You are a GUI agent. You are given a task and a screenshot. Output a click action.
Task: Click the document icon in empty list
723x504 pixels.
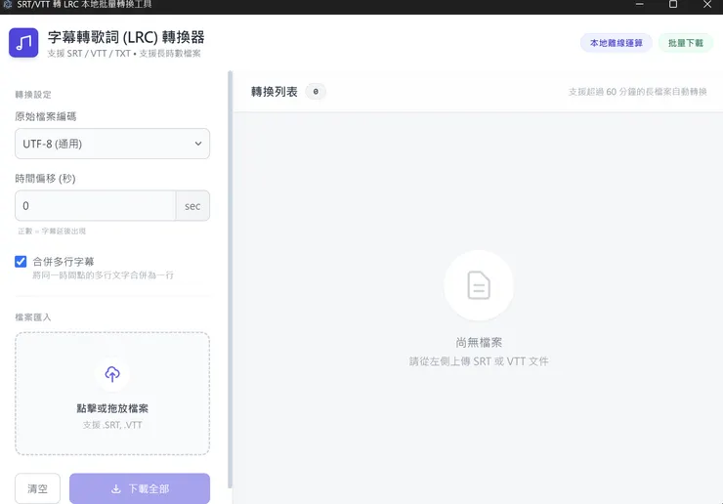(x=479, y=285)
